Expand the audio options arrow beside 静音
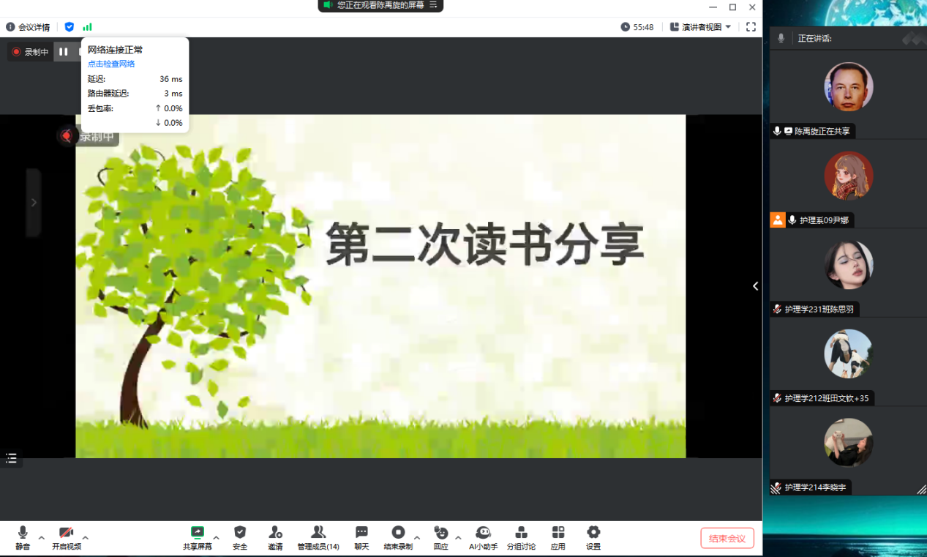The image size is (927, 557). (x=42, y=537)
